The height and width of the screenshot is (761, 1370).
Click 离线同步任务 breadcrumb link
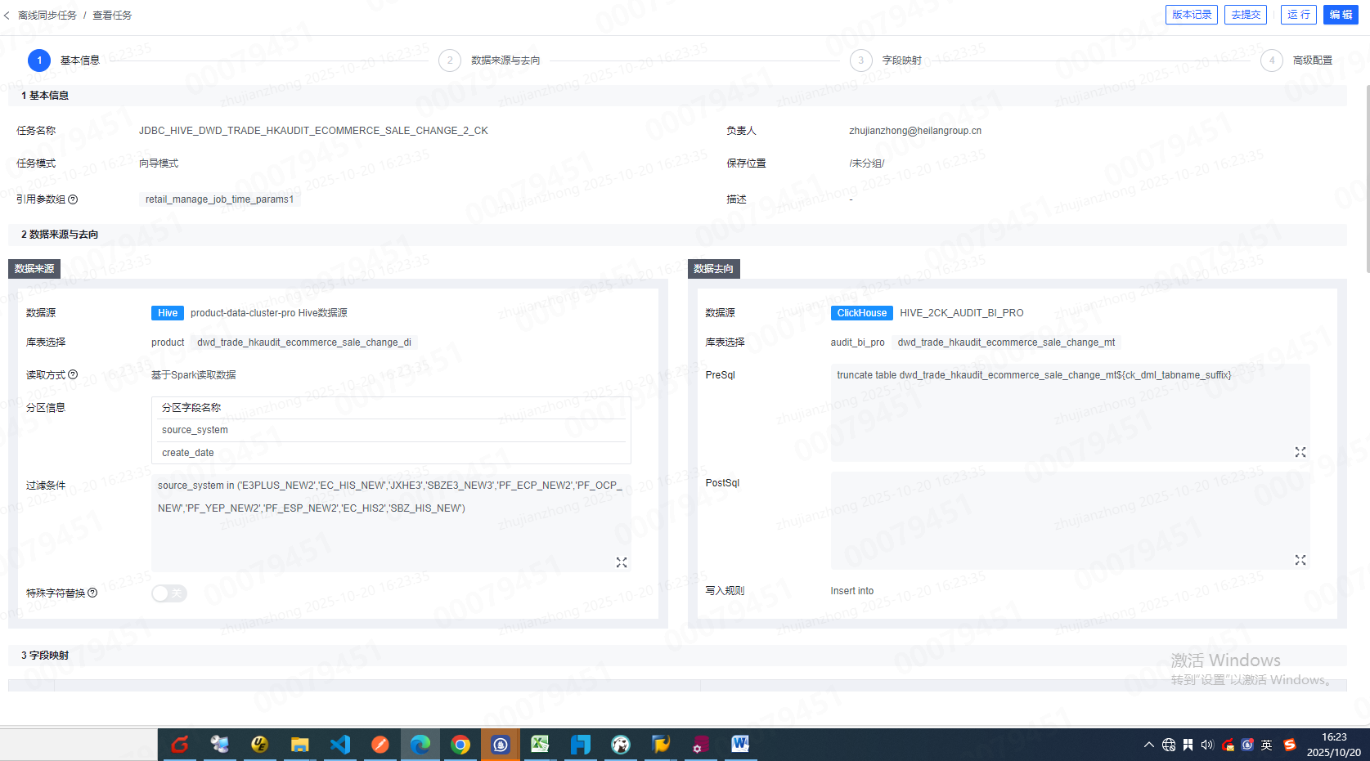(47, 16)
